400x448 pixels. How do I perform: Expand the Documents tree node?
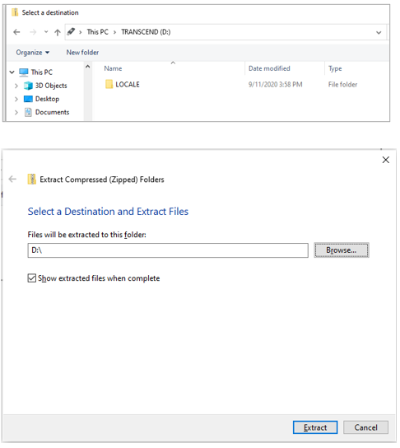(x=16, y=112)
